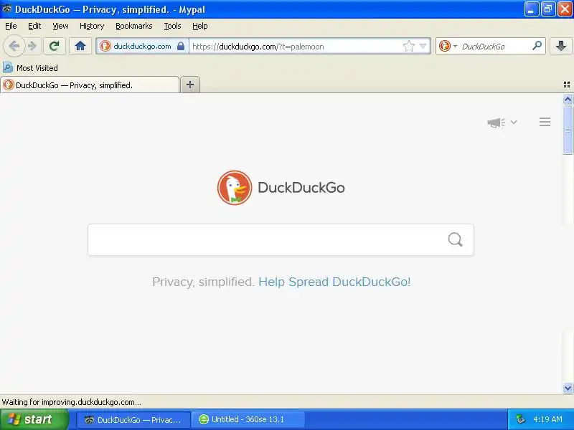Open the Help menu
574x430 pixels.
pyautogui.click(x=200, y=26)
